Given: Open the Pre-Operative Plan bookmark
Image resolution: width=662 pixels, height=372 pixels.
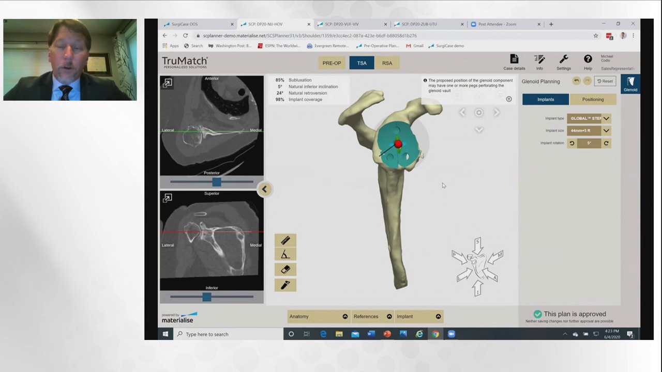Looking at the screenshot, I should pyautogui.click(x=377, y=46).
